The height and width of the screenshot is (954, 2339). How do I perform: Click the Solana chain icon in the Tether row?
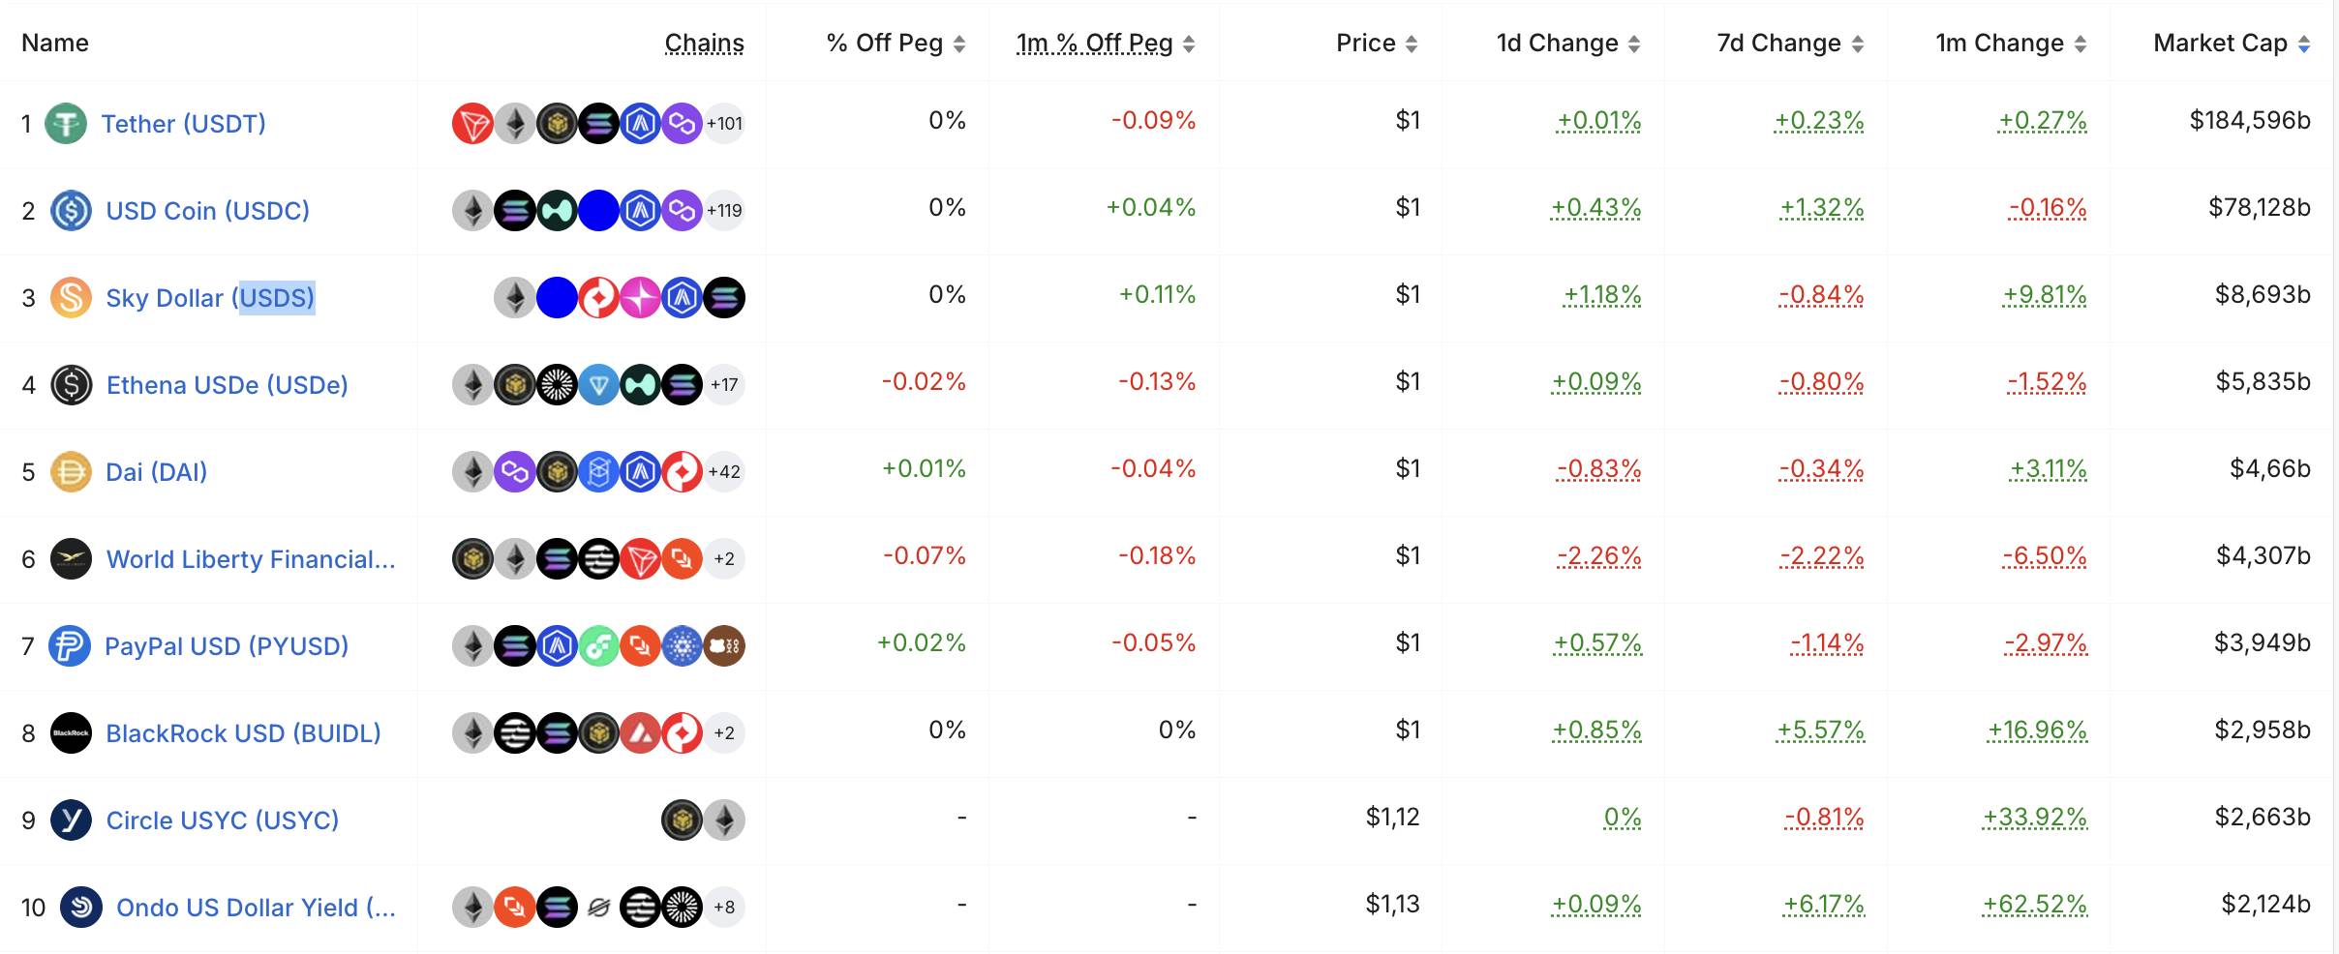600,123
